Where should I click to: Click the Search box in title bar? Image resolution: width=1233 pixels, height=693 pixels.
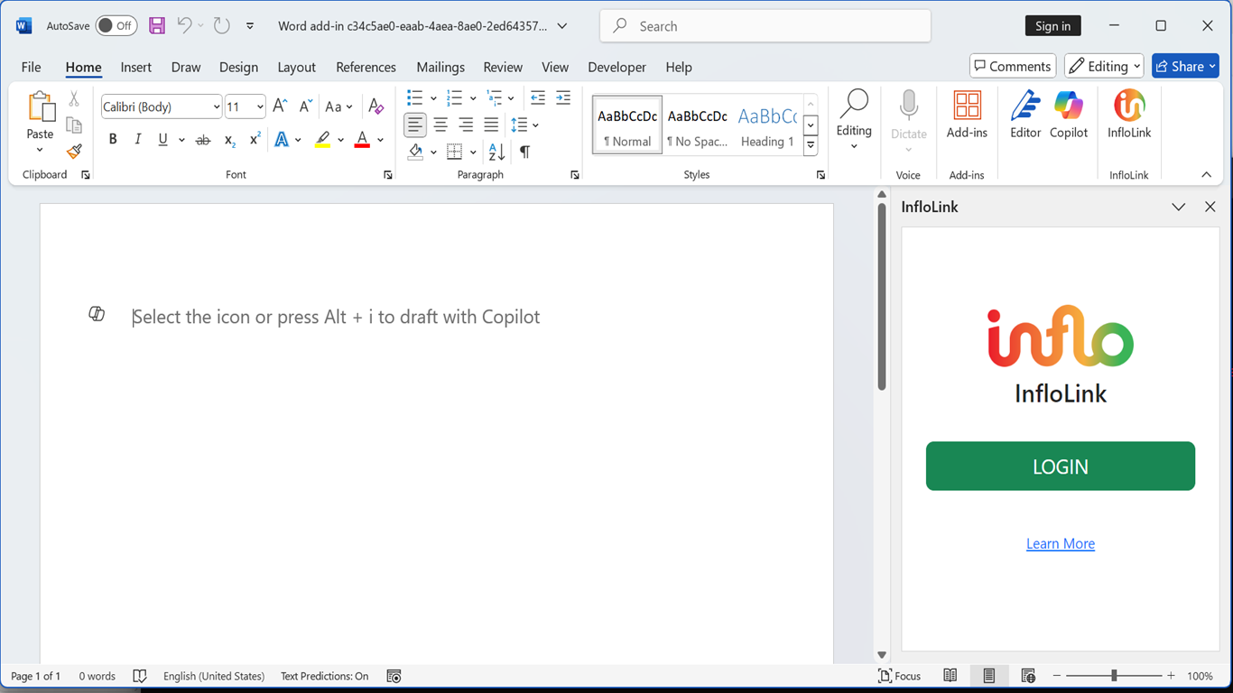click(x=765, y=26)
